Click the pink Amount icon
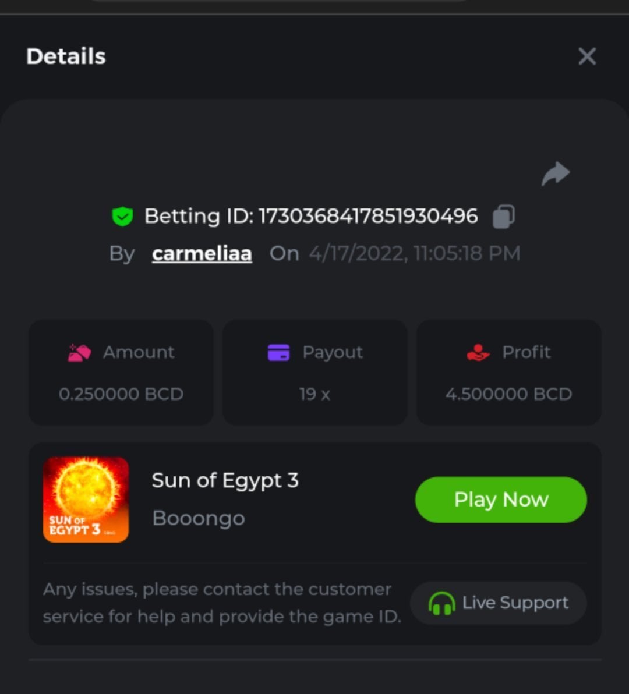Viewport: 629px width, 694px height. click(80, 352)
